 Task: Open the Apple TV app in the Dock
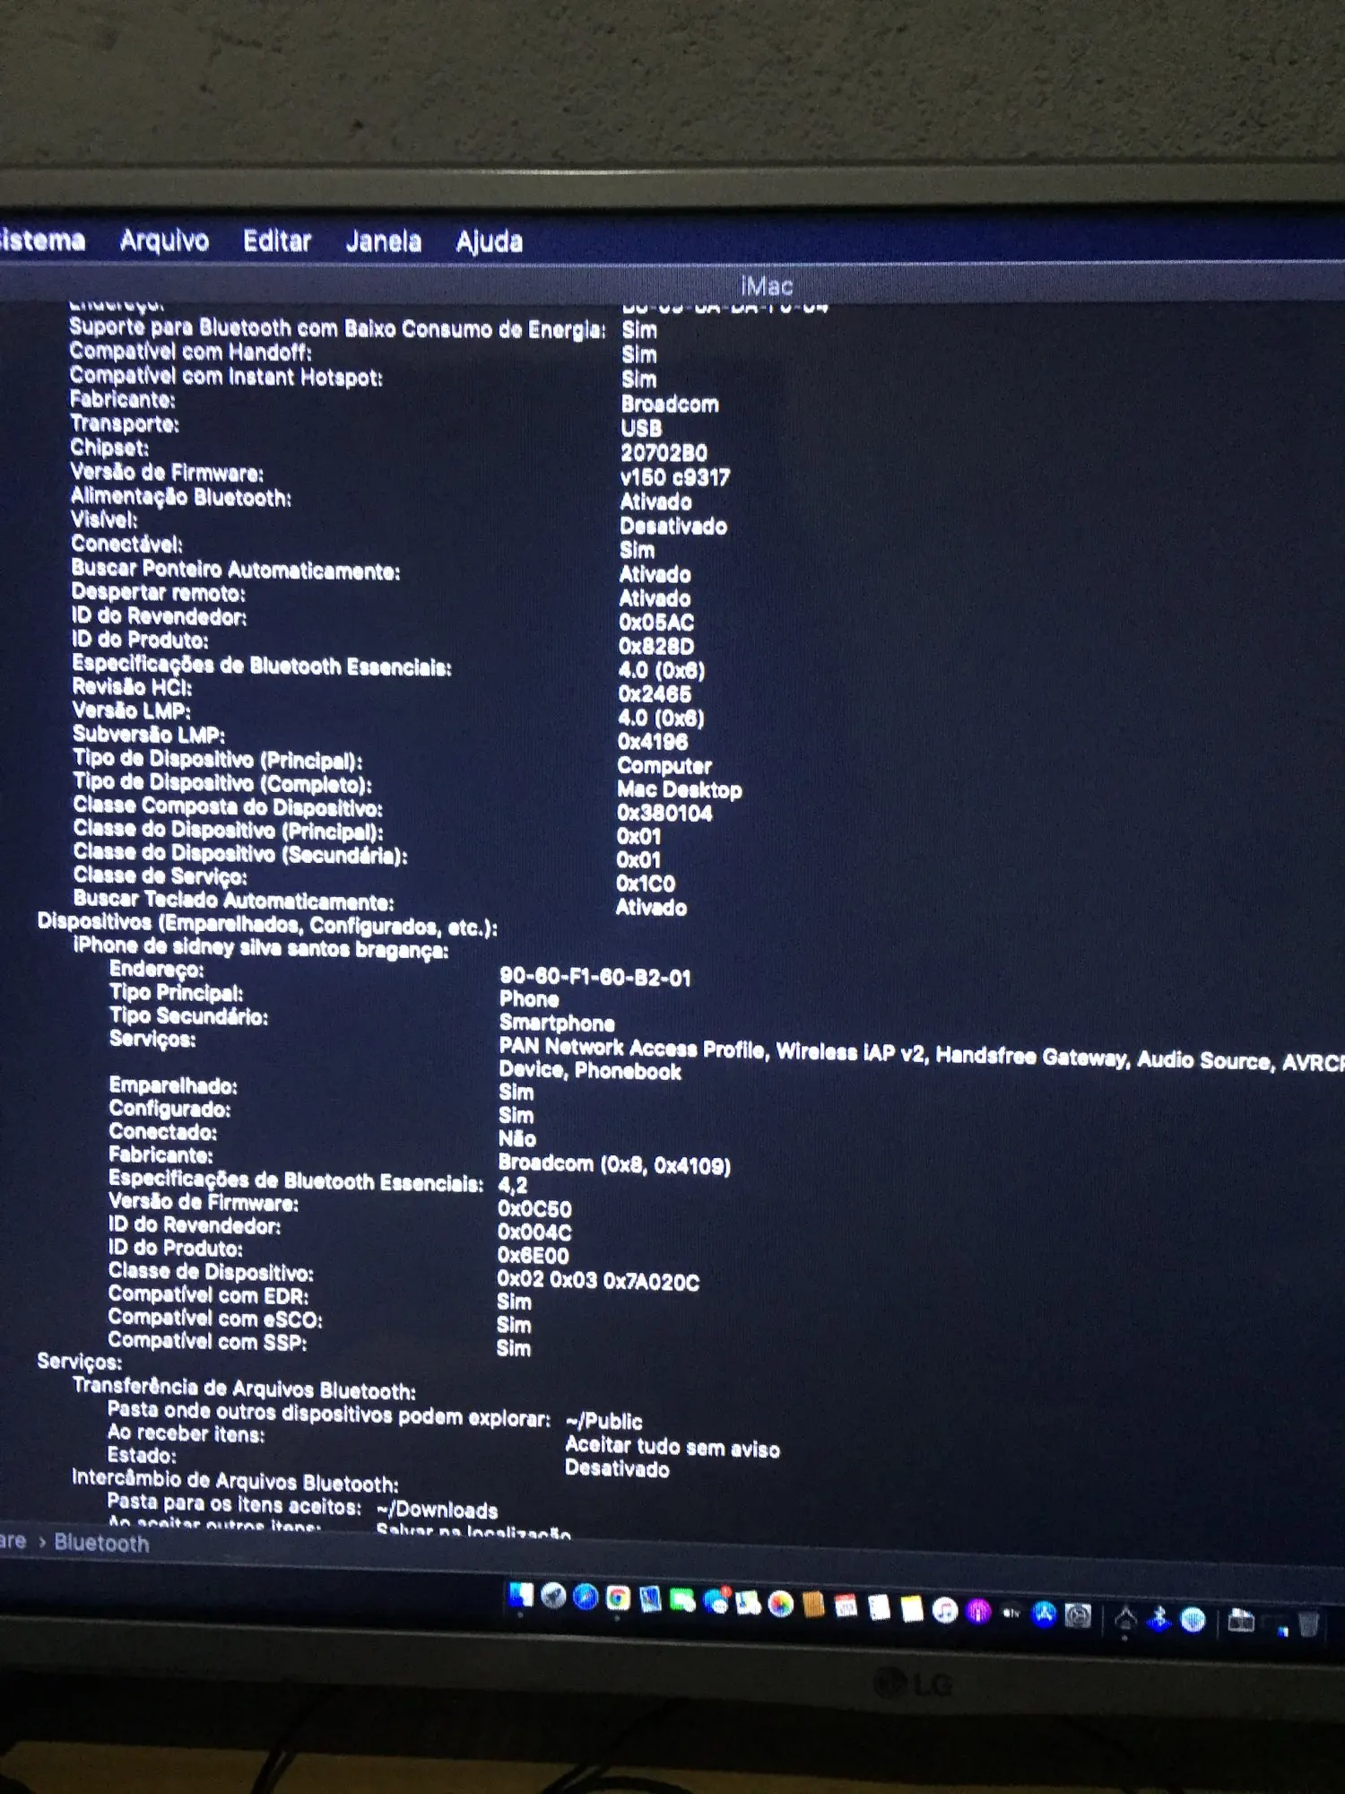point(1011,1613)
